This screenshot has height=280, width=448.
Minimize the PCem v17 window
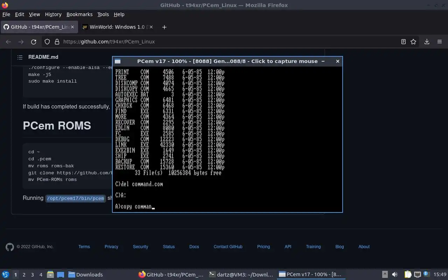coord(323,61)
